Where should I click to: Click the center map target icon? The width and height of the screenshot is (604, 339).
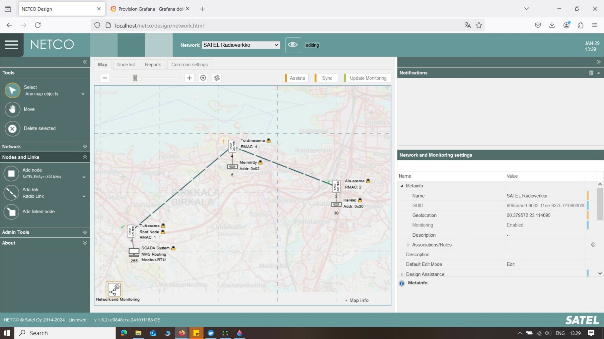point(203,78)
